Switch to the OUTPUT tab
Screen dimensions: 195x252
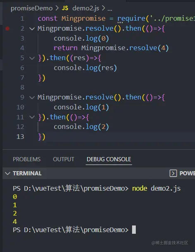coord(64,159)
